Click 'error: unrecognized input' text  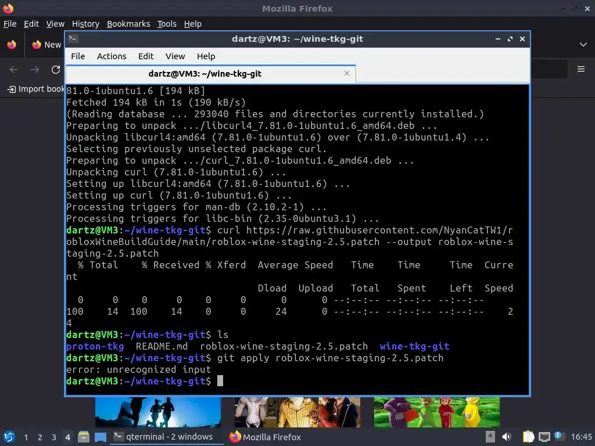point(138,369)
